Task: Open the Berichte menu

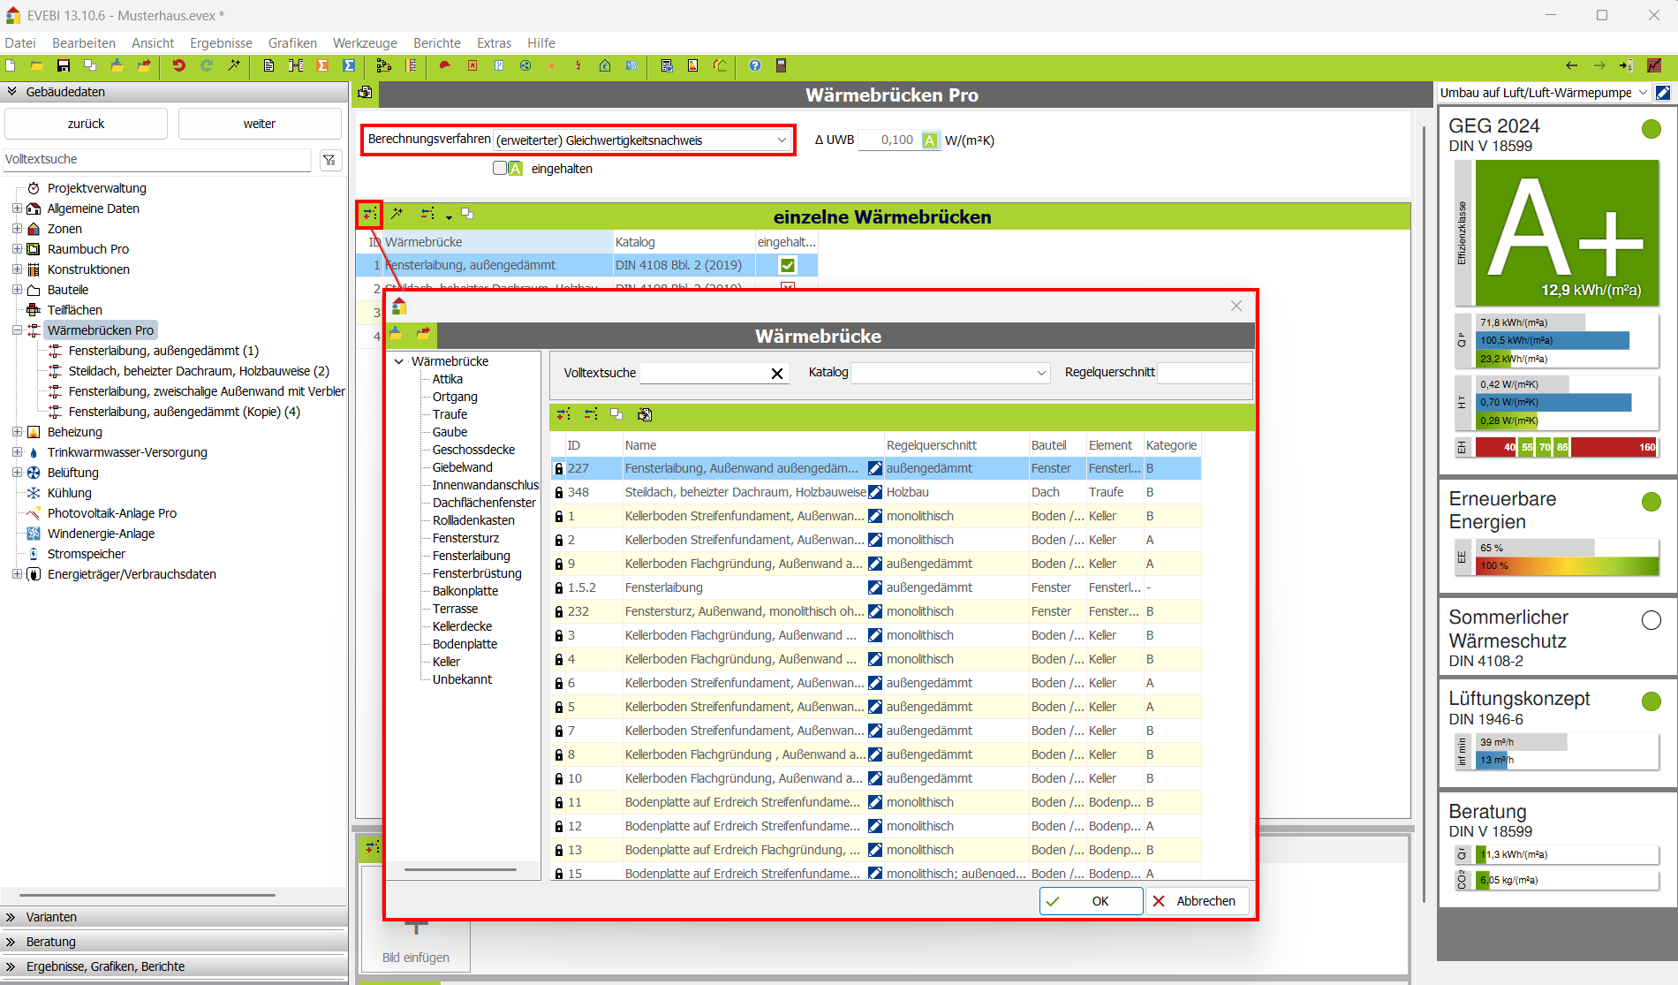Action: (x=436, y=42)
